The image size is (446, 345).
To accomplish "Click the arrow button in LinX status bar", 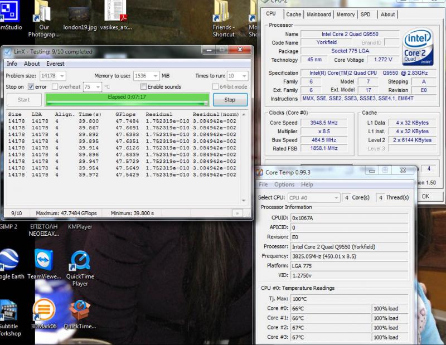I will (237, 213).
